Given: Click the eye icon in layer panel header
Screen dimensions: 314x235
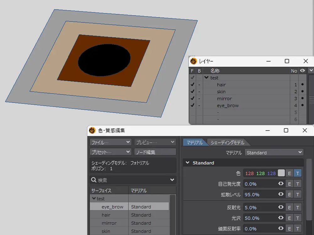Looking at the screenshot, I should pyautogui.click(x=302, y=71).
